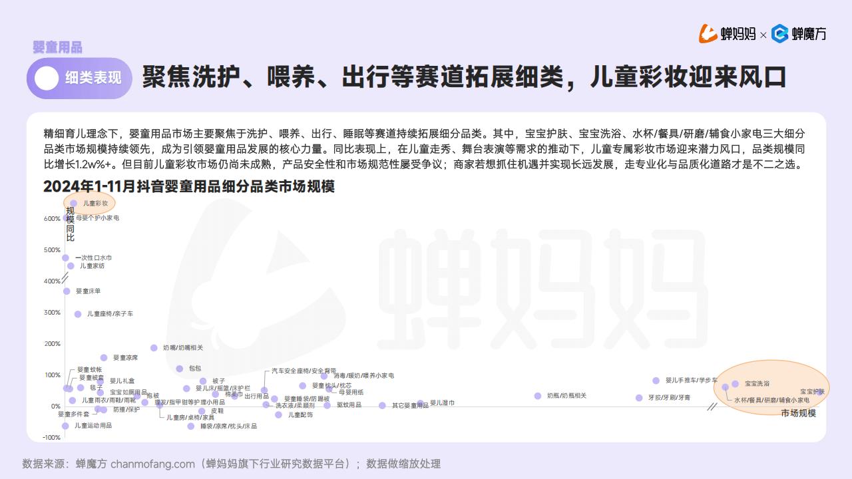Click the purple dot beside 宝宝洗浴
852x479 pixels.
point(736,384)
